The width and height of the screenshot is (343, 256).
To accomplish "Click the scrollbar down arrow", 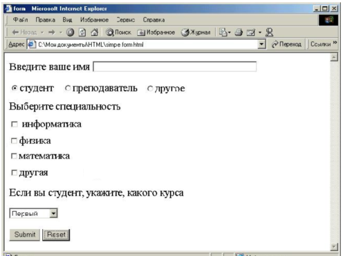I will 334,247.
